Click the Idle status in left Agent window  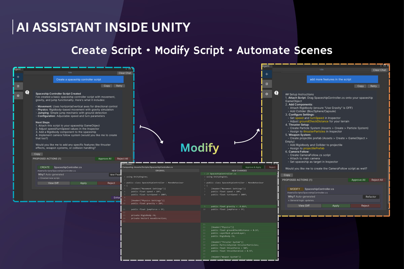pos(70,73)
